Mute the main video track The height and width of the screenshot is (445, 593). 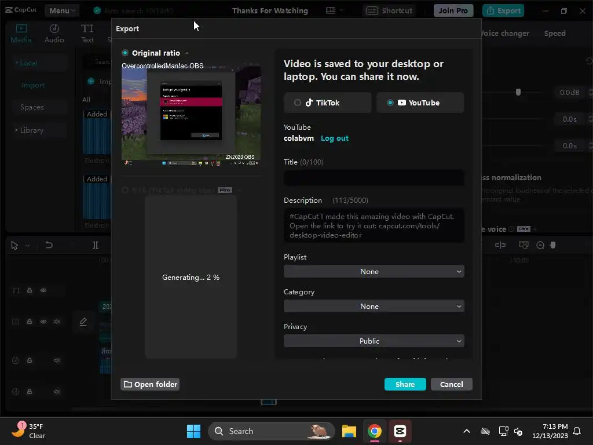57,322
